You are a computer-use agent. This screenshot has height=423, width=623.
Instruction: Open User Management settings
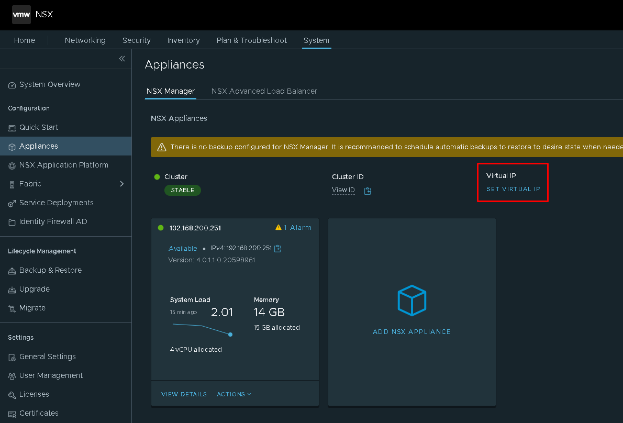(51, 375)
